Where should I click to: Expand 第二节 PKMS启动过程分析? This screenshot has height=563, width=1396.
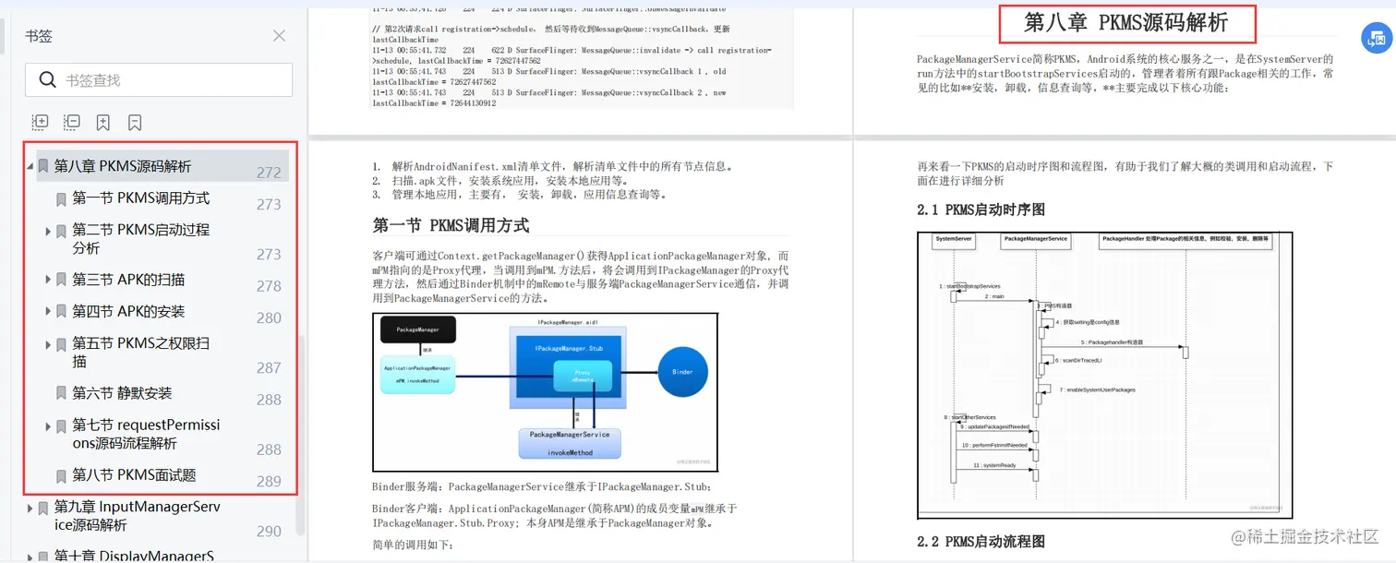(48, 230)
